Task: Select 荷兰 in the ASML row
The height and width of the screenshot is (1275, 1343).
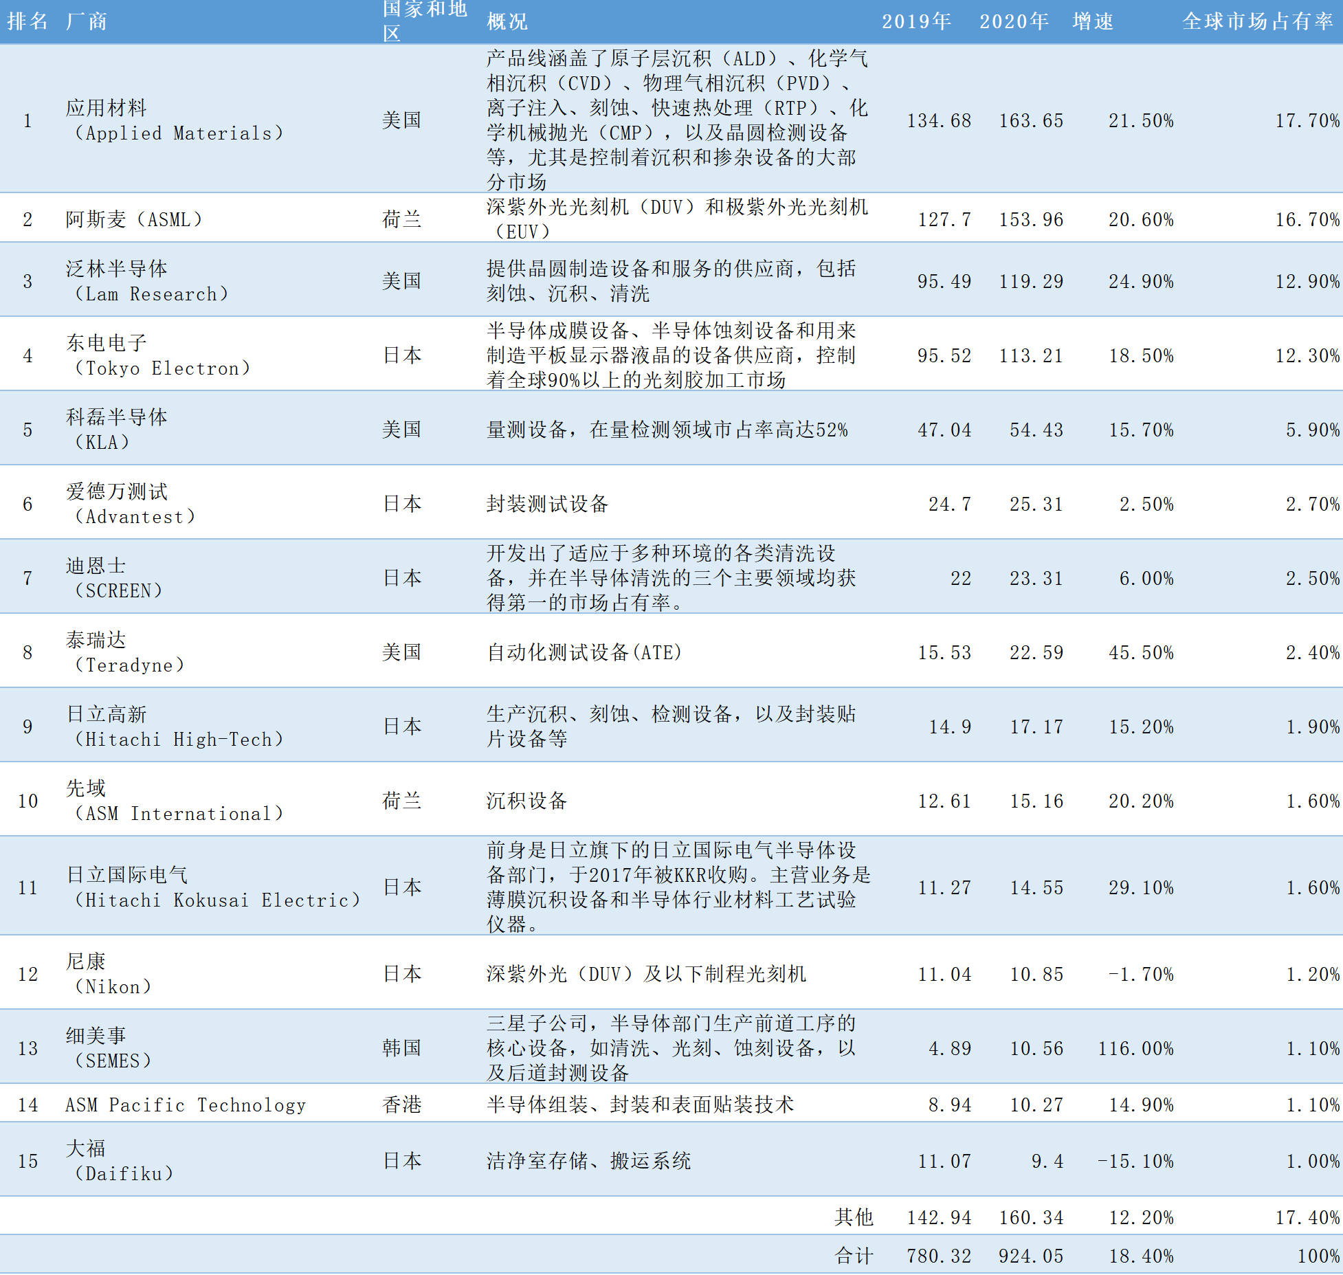Action: (402, 219)
